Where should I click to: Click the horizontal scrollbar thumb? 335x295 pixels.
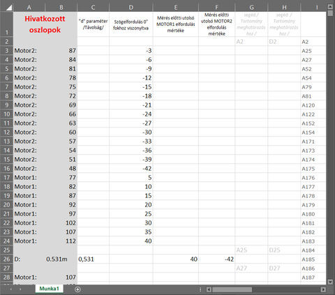tap(232, 289)
